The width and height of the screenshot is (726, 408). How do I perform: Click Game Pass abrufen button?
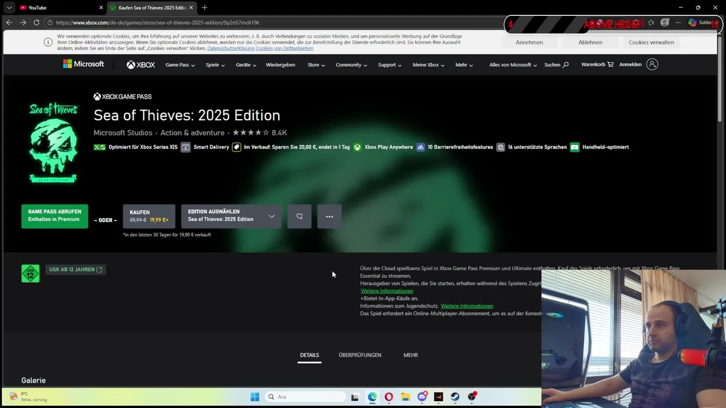tap(54, 216)
